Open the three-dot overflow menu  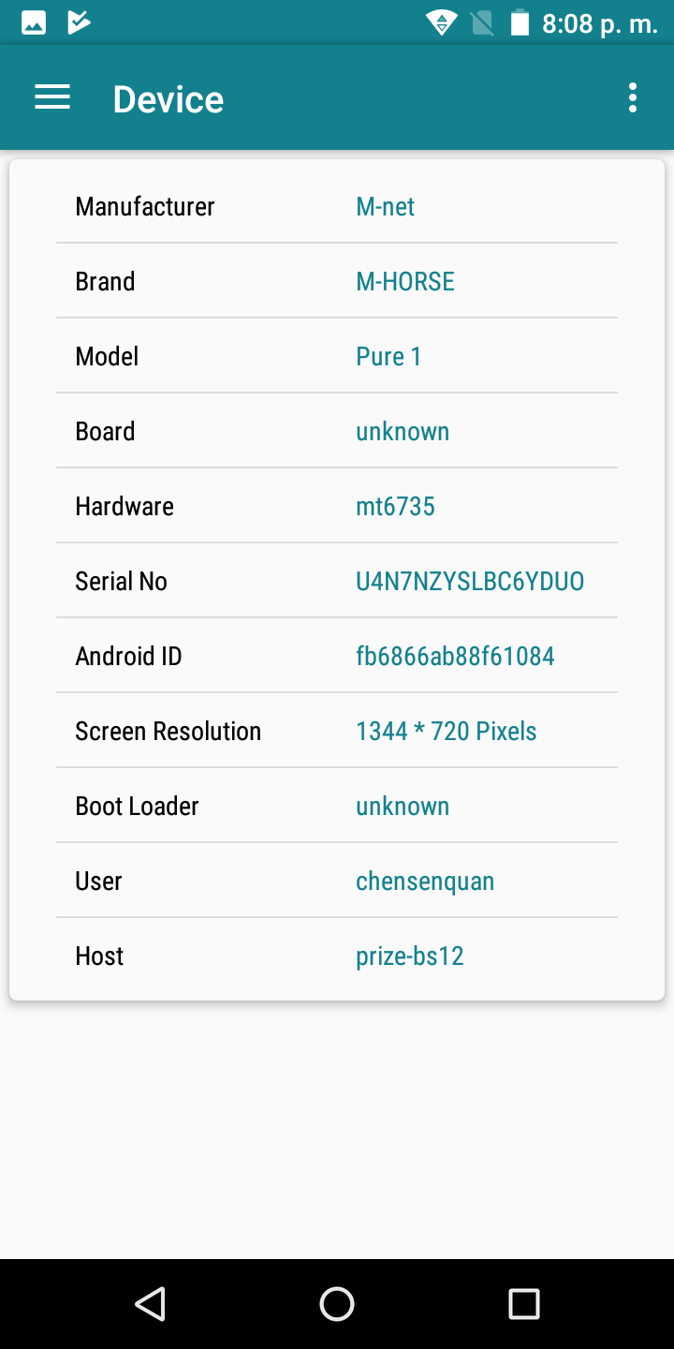pyautogui.click(x=633, y=97)
